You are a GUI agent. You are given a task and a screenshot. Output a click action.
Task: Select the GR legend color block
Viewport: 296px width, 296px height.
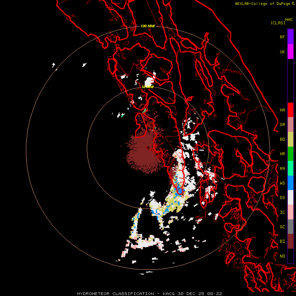click(290, 125)
